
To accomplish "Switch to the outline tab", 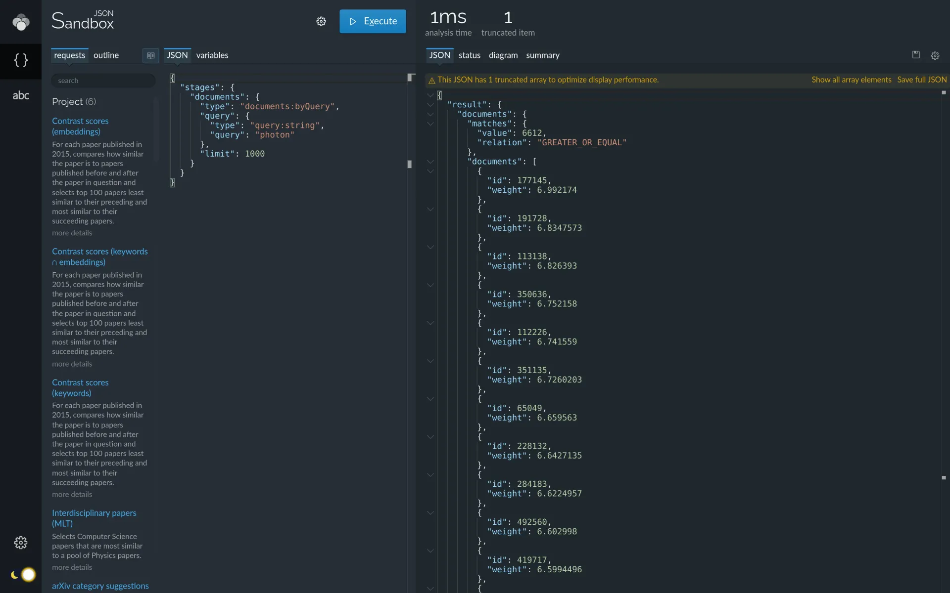I will [106, 55].
